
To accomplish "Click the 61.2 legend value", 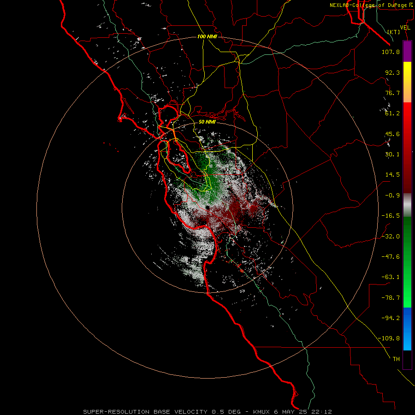I will 392,113.
